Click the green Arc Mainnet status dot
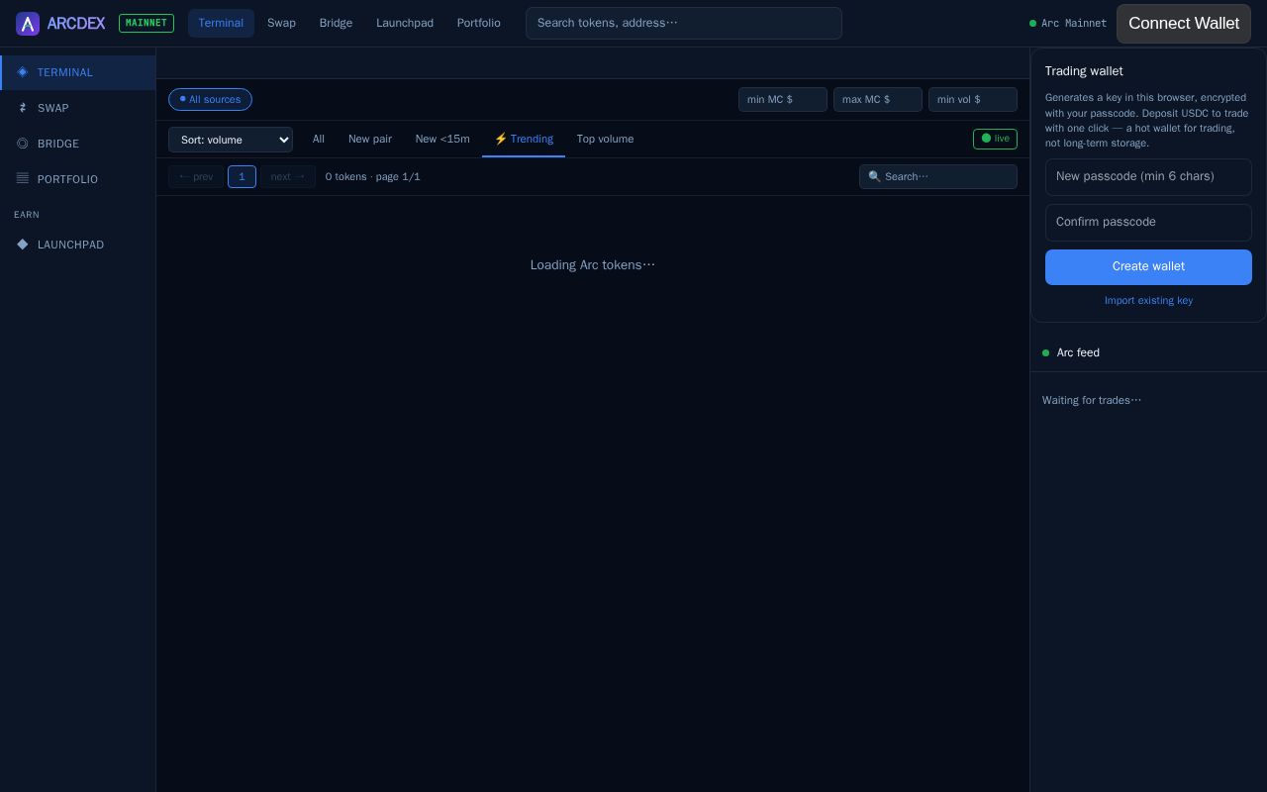The image size is (1267, 792). 1032,23
